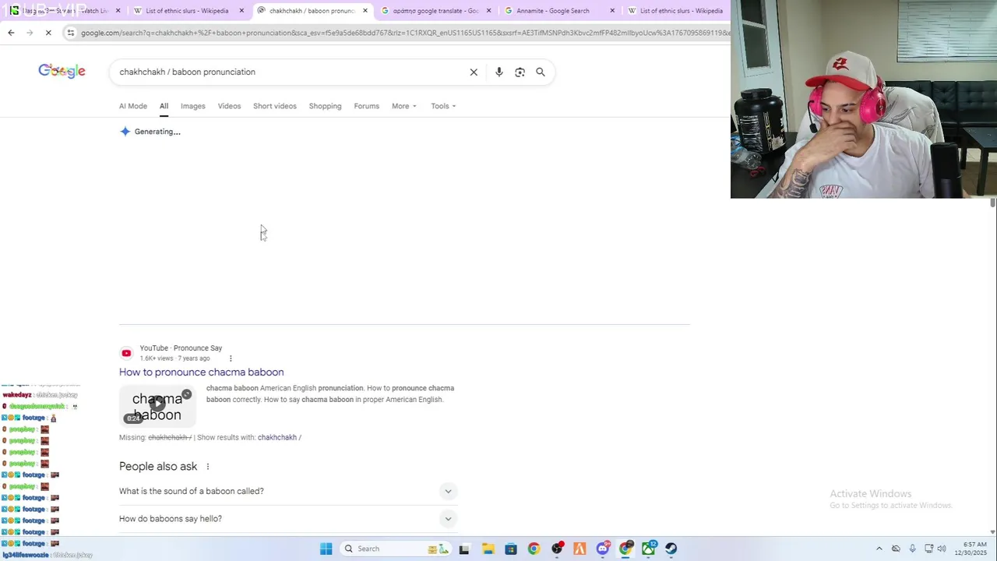Click the browser address bar URL
Screen dimensions: 997x561
point(405,33)
